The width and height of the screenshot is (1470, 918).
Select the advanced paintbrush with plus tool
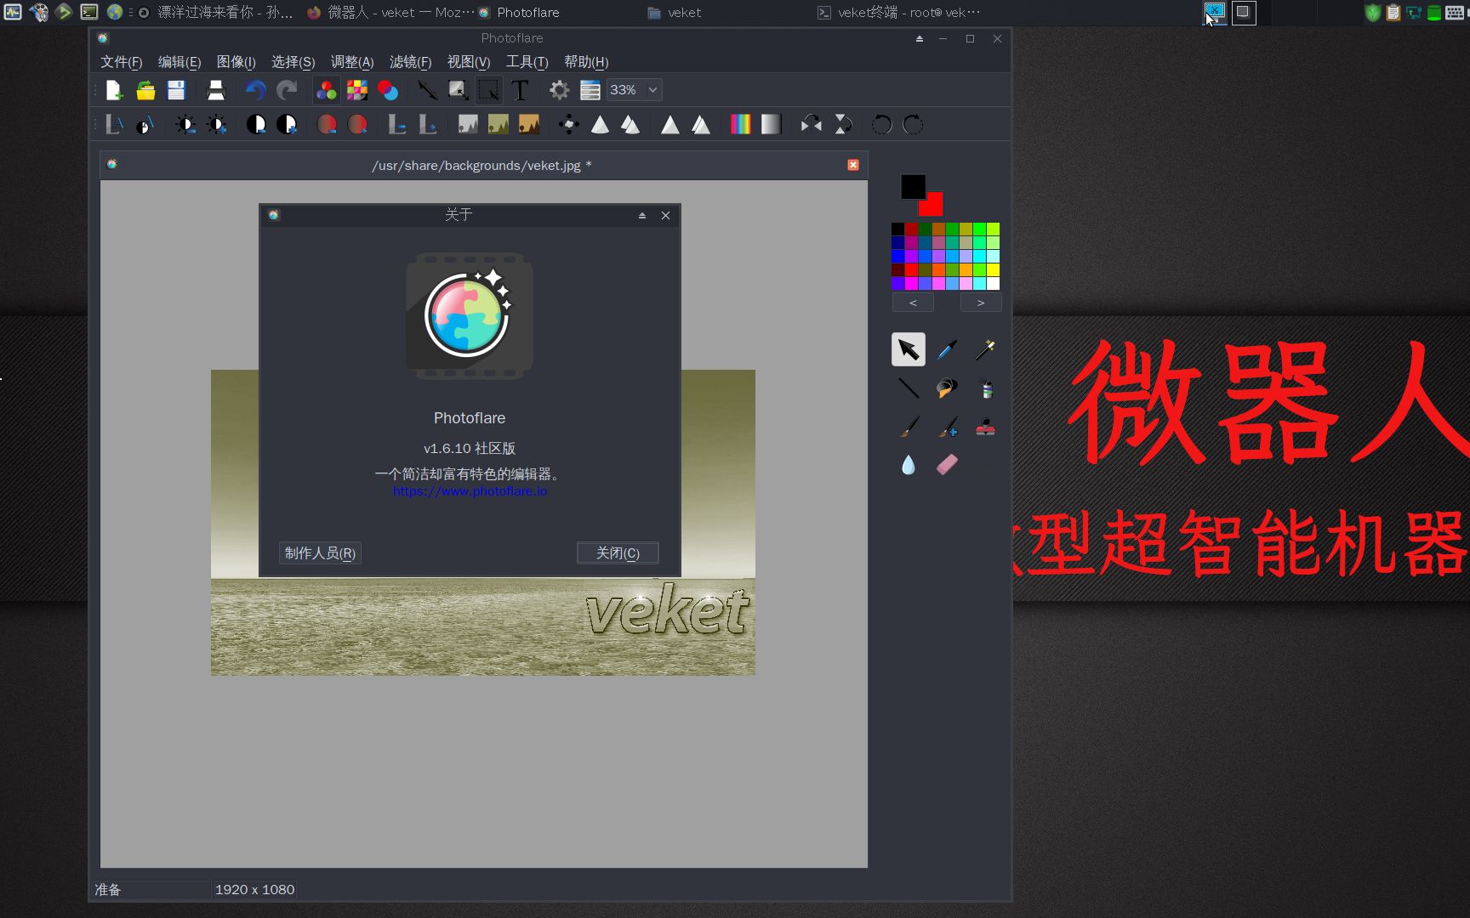(x=947, y=427)
